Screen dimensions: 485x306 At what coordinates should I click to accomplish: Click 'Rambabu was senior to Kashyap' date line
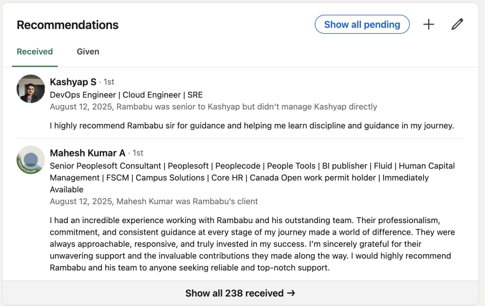[213, 107]
